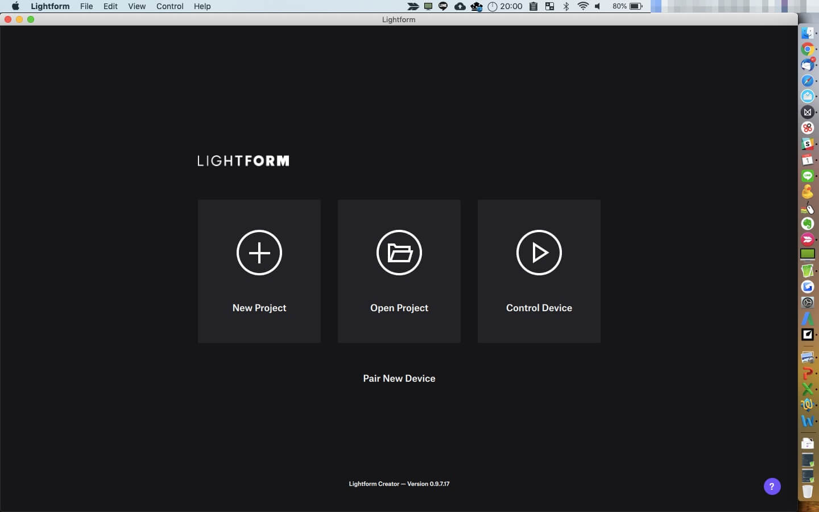Select the New Project label
The image size is (819, 512).
[x=259, y=308]
